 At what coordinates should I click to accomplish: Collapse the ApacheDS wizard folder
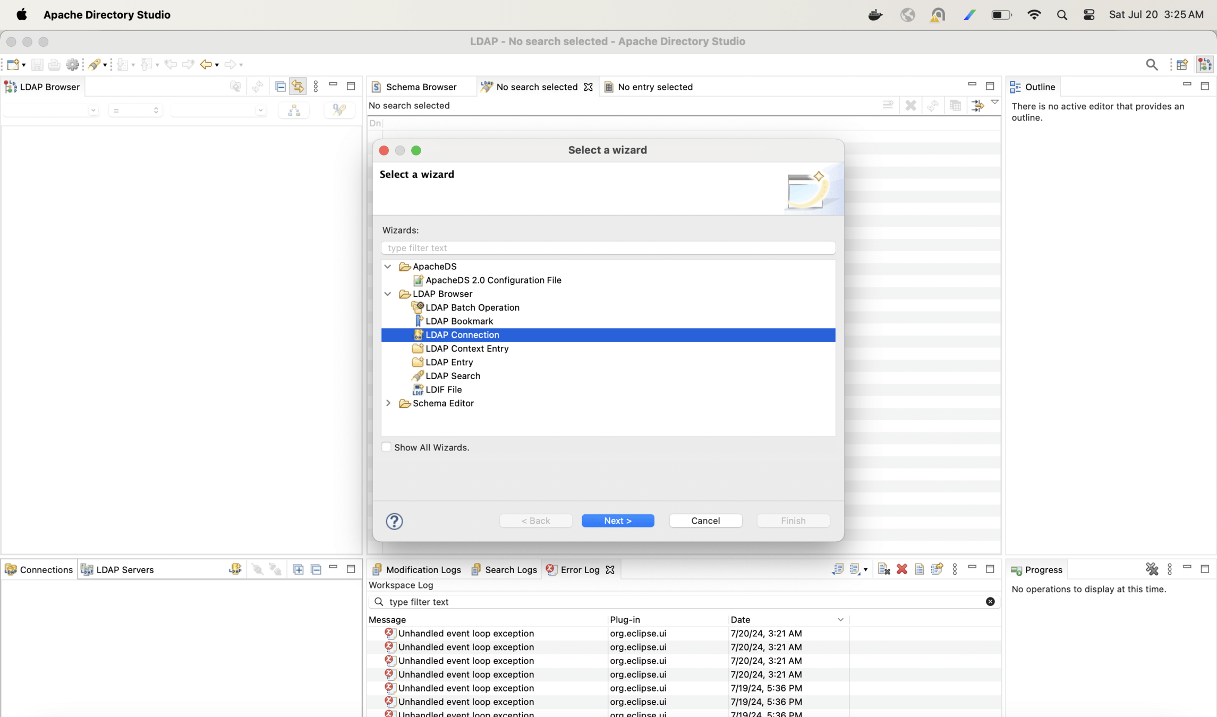[x=388, y=267]
